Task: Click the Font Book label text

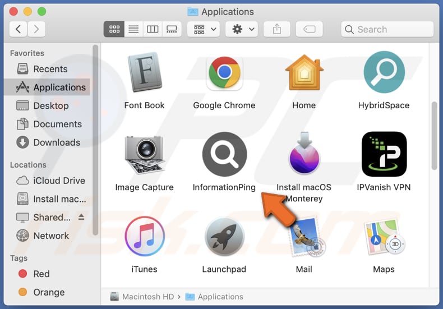Action: pyautogui.click(x=144, y=105)
